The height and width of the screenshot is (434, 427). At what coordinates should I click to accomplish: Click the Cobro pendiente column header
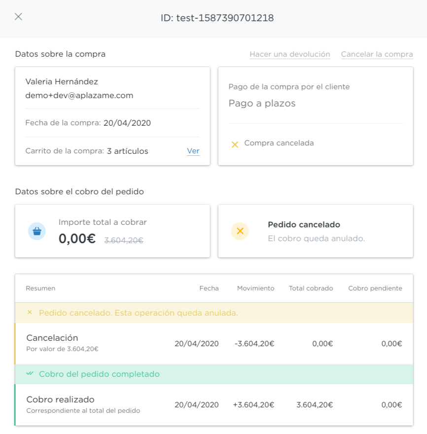(x=375, y=289)
